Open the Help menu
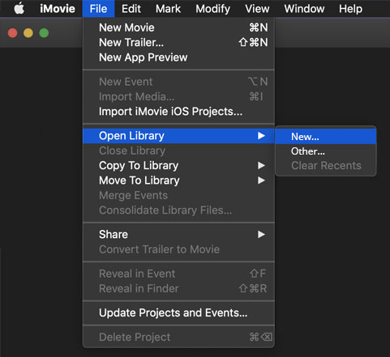Image resolution: width=390 pixels, height=357 pixels. click(350, 9)
